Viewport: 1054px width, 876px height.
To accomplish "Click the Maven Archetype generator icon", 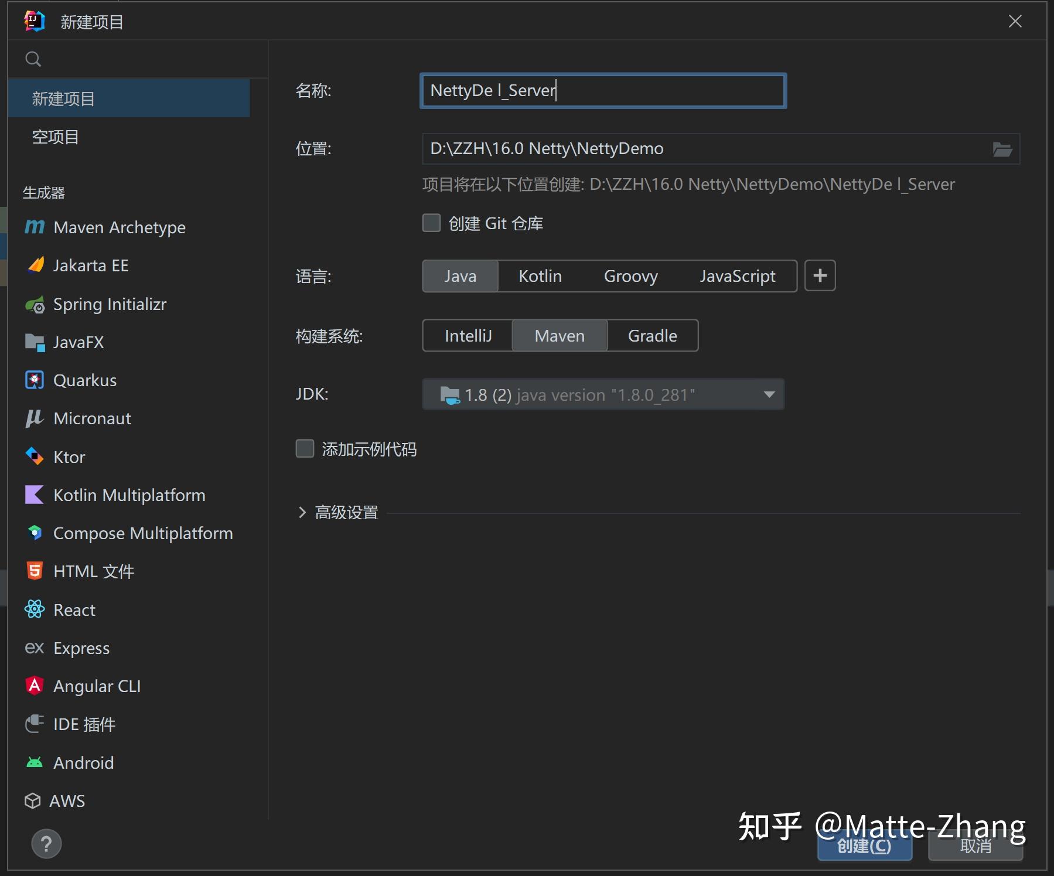I will click(35, 227).
